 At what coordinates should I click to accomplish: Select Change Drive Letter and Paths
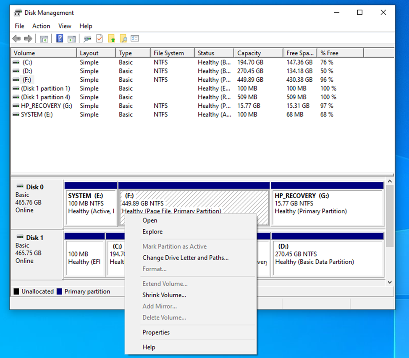pos(185,258)
